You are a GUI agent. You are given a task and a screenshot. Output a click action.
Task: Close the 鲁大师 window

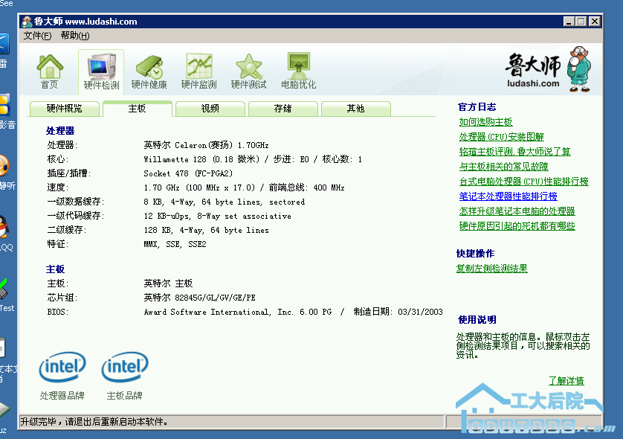click(595, 22)
